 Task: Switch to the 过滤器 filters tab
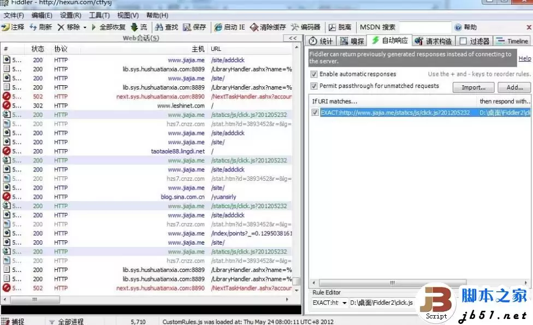tap(475, 41)
